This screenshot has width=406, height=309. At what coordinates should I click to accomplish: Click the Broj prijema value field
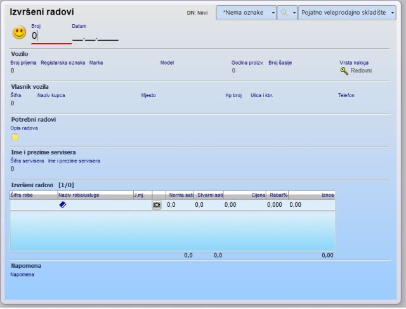click(13, 70)
